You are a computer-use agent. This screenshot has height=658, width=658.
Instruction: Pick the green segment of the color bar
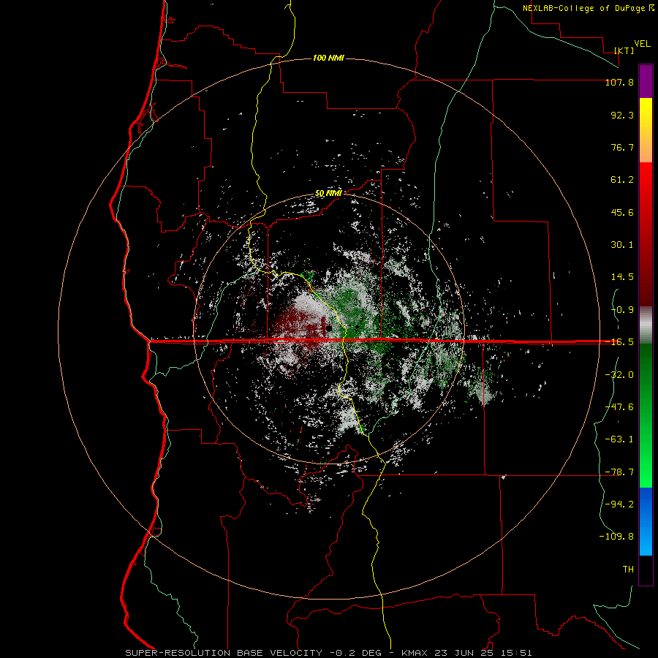point(646,415)
